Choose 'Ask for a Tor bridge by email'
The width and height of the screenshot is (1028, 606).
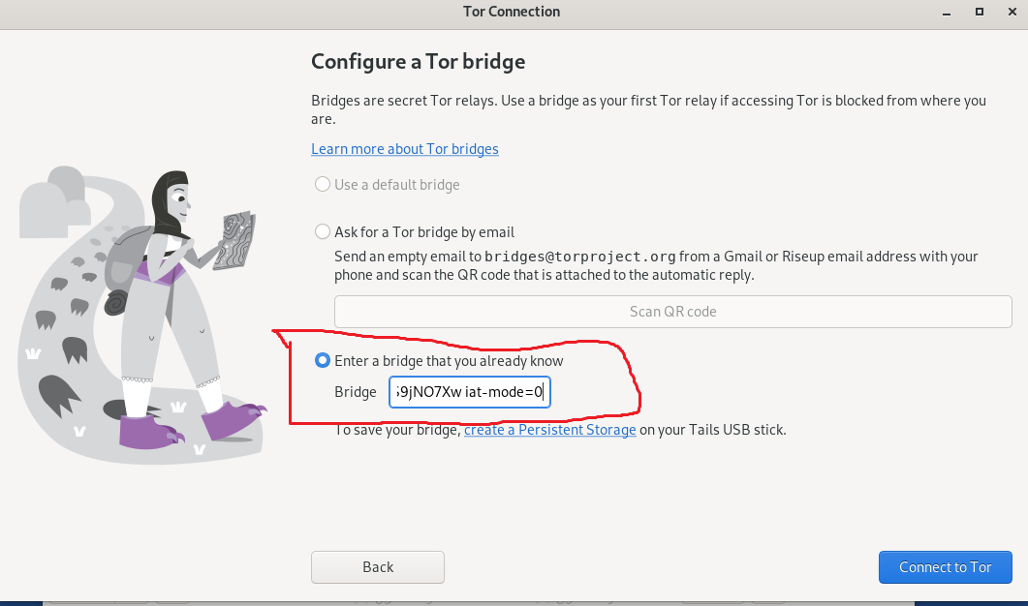point(323,232)
